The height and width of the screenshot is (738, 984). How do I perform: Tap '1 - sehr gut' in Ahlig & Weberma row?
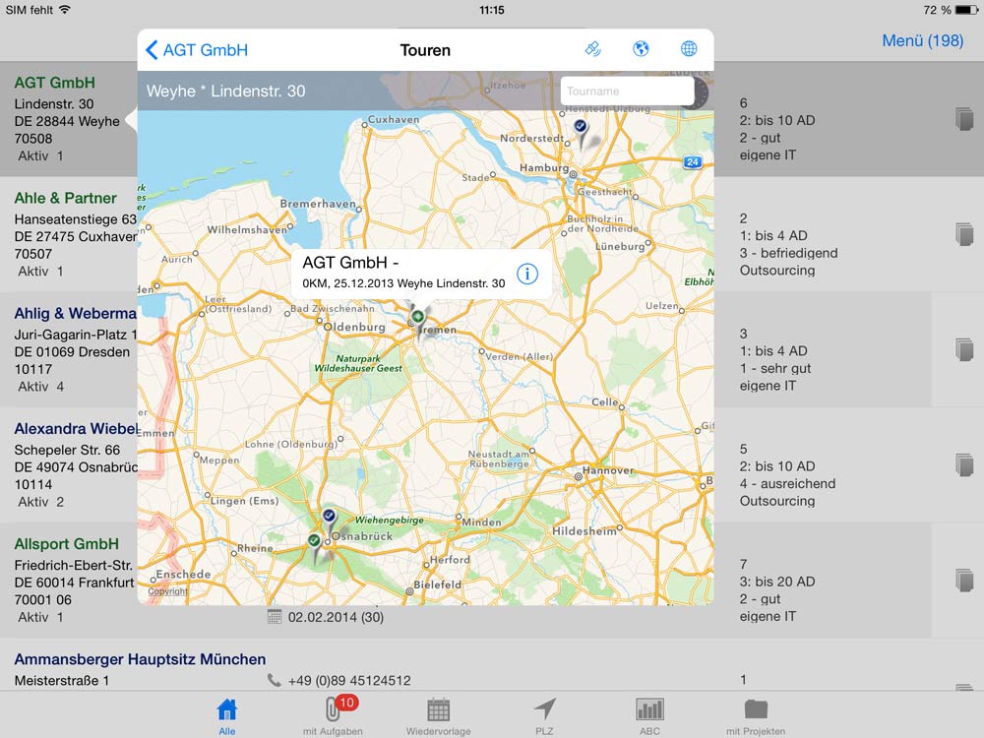(x=775, y=368)
